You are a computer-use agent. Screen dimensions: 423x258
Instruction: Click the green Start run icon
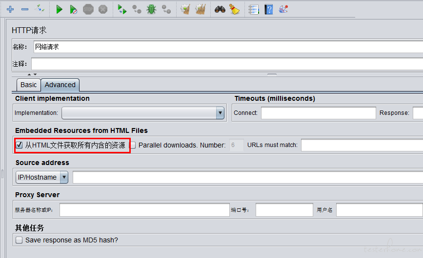pyautogui.click(x=59, y=9)
